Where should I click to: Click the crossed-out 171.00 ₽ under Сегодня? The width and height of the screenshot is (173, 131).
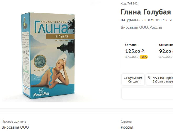coord(132,57)
